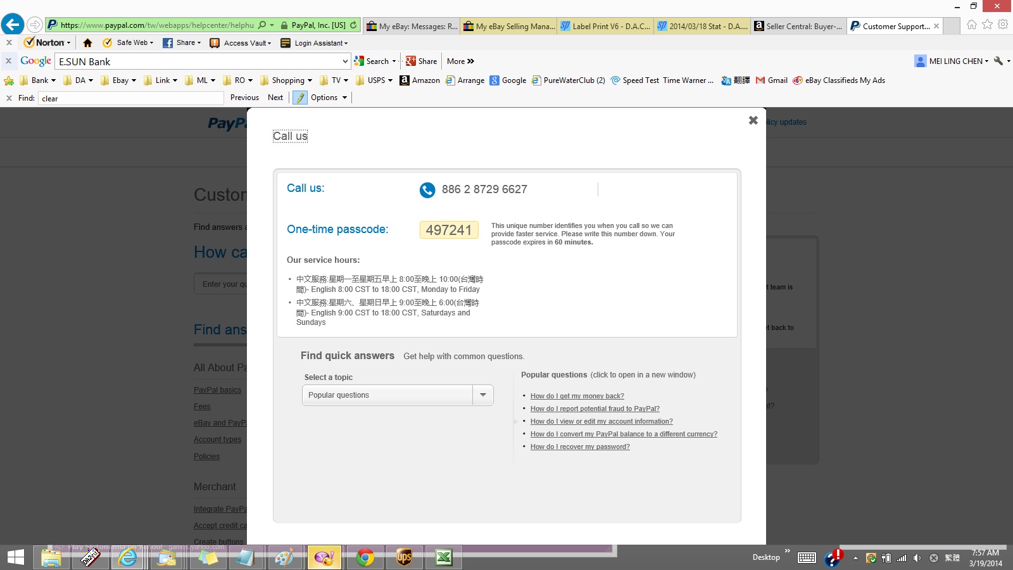Switch to My eBay Selling Manager tab

point(509,26)
